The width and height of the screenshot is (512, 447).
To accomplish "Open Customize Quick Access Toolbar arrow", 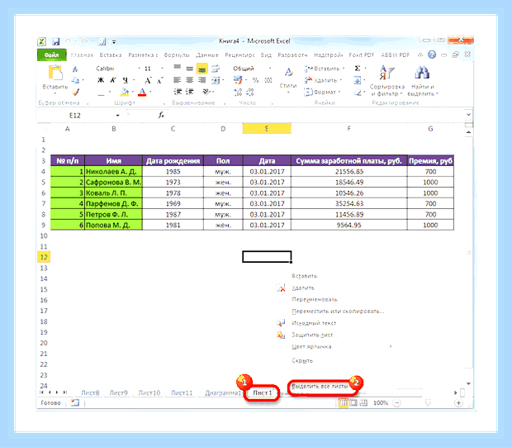I will (114, 42).
